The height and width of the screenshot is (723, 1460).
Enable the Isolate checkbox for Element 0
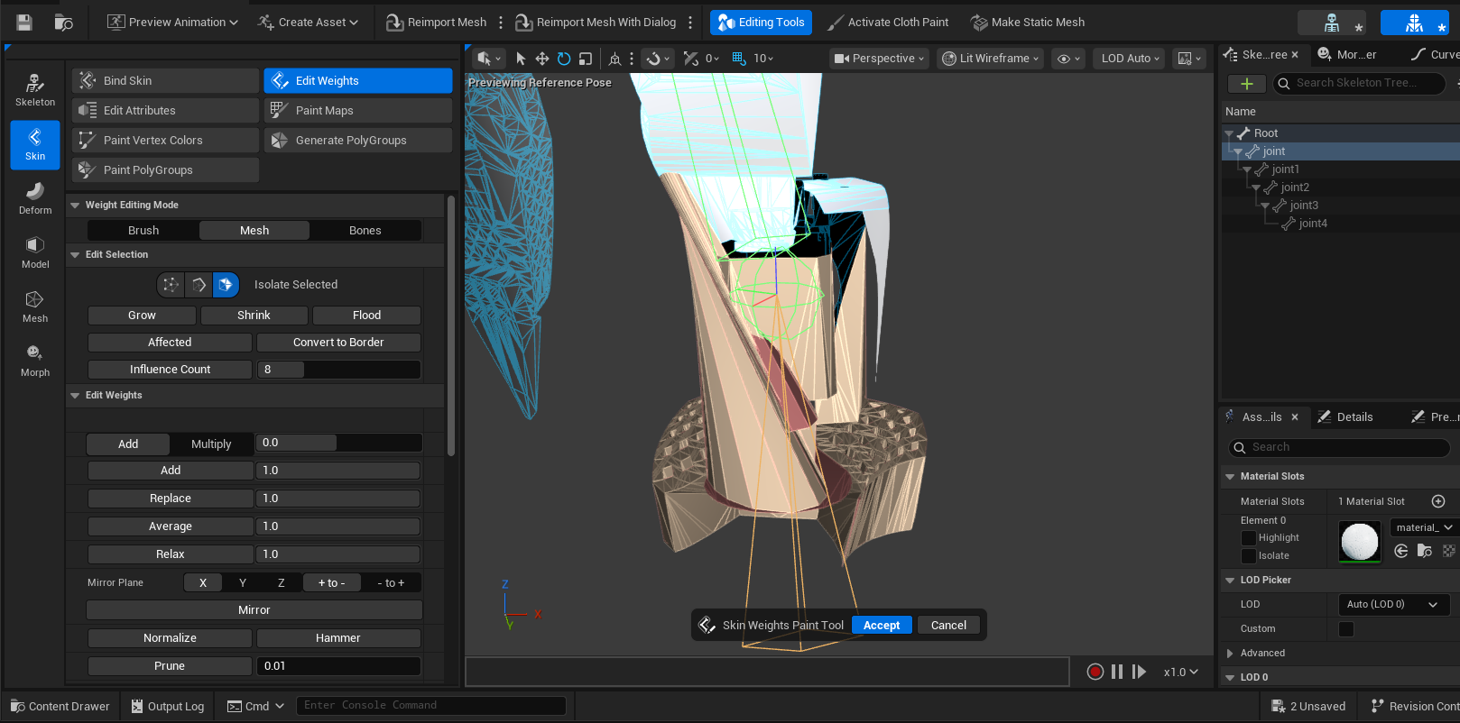tap(1249, 556)
